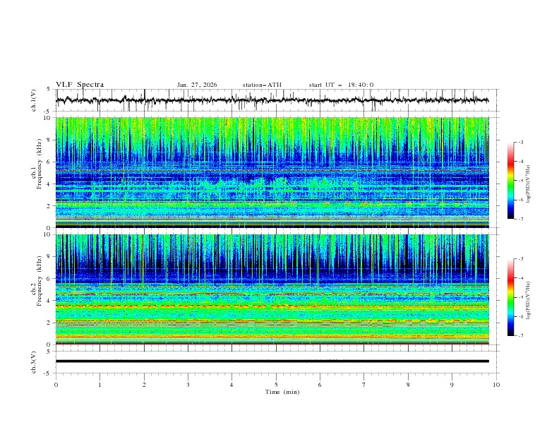Click the upper colorbar log(PSD) unit label

click(x=528, y=184)
